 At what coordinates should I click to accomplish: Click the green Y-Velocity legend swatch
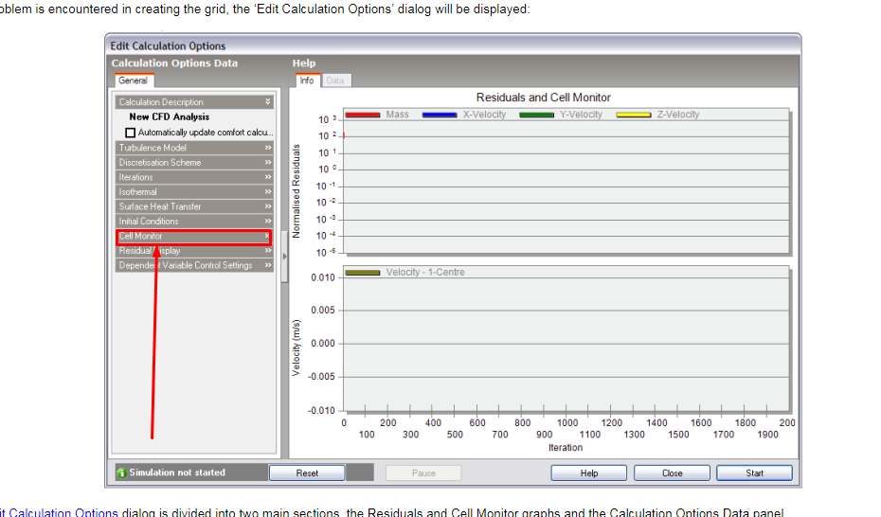click(x=536, y=115)
